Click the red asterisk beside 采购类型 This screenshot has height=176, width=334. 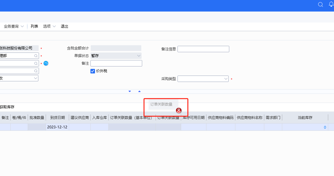(231, 79)
